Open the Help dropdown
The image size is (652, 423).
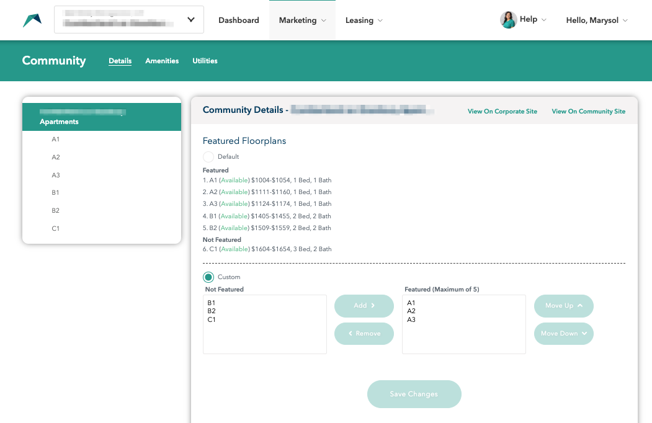point(533,20)
